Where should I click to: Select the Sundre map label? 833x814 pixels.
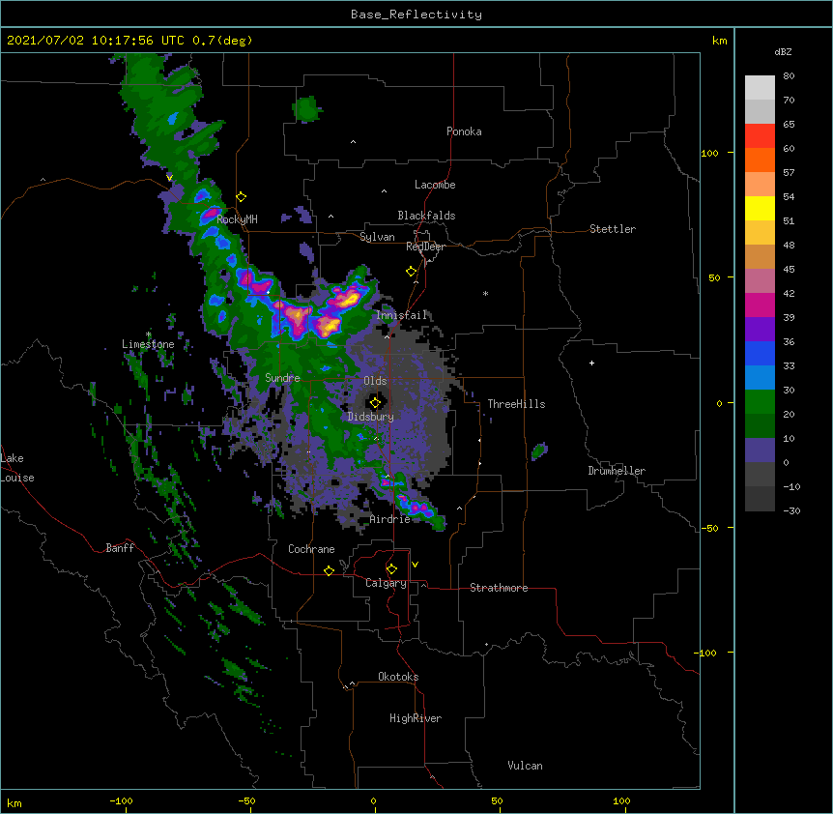282,378
